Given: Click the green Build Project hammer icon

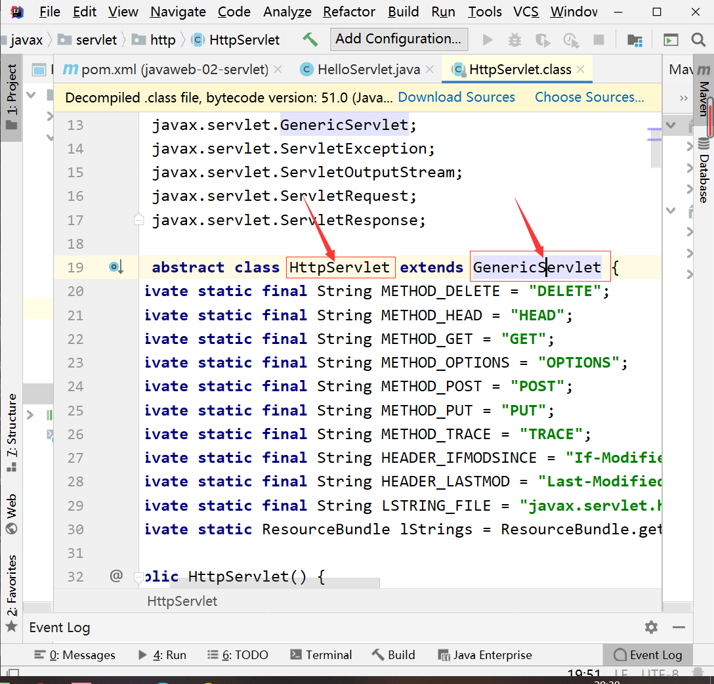Looking at the screenshot, I should (310, 40).
